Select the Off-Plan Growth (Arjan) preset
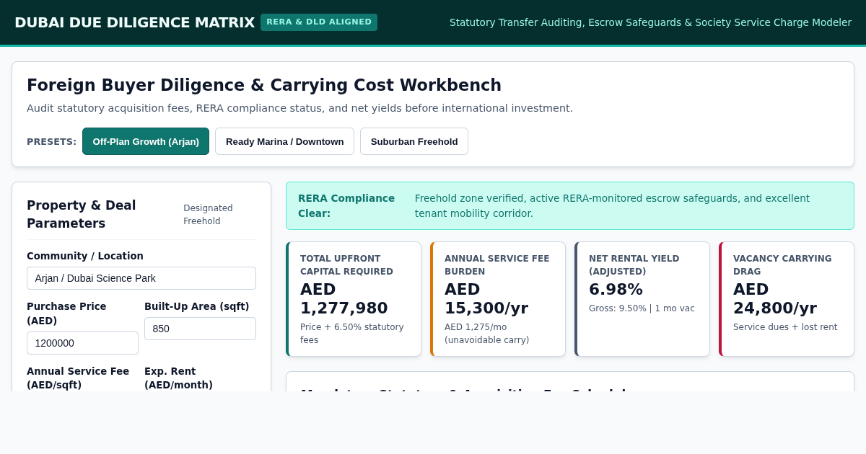 click(146, 141)
